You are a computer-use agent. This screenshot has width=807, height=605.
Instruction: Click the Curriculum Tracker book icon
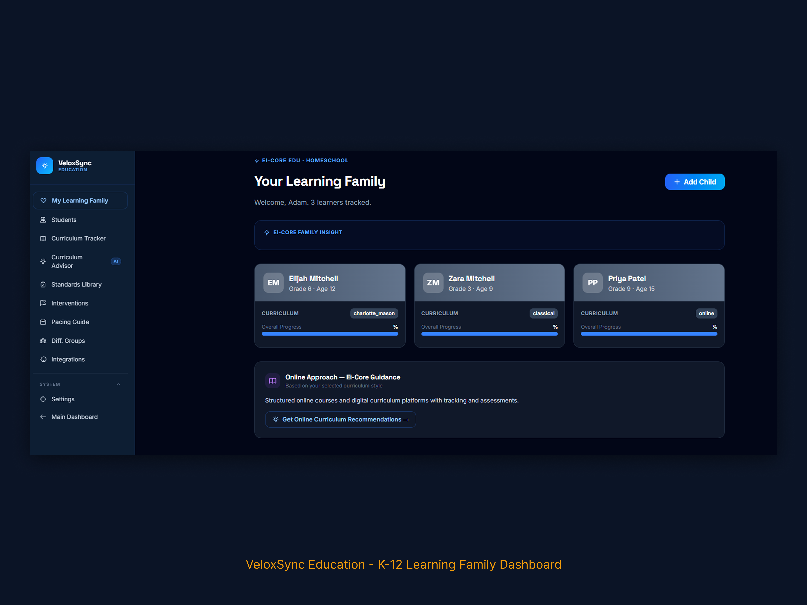click(x=43, y=238)
